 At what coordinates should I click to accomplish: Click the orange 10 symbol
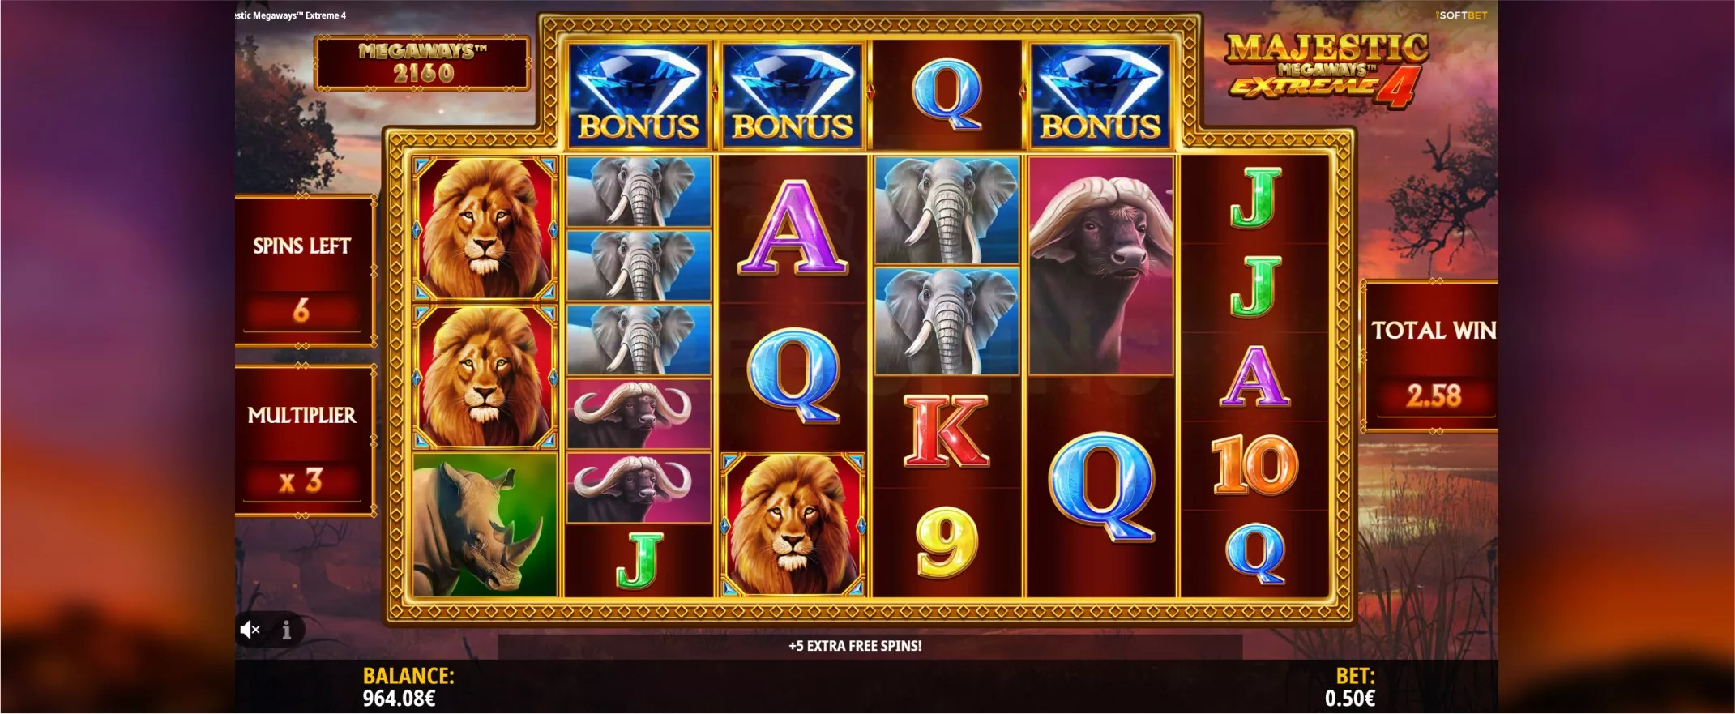pyautogui.click(x=1254, y=464)
